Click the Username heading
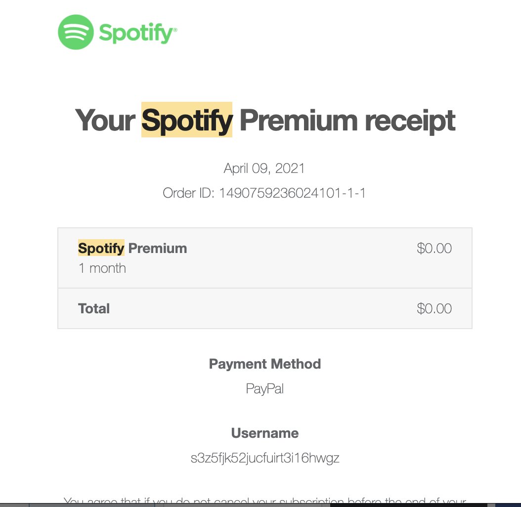This screenshot has width=521, height=507. [x=265, y=433]
